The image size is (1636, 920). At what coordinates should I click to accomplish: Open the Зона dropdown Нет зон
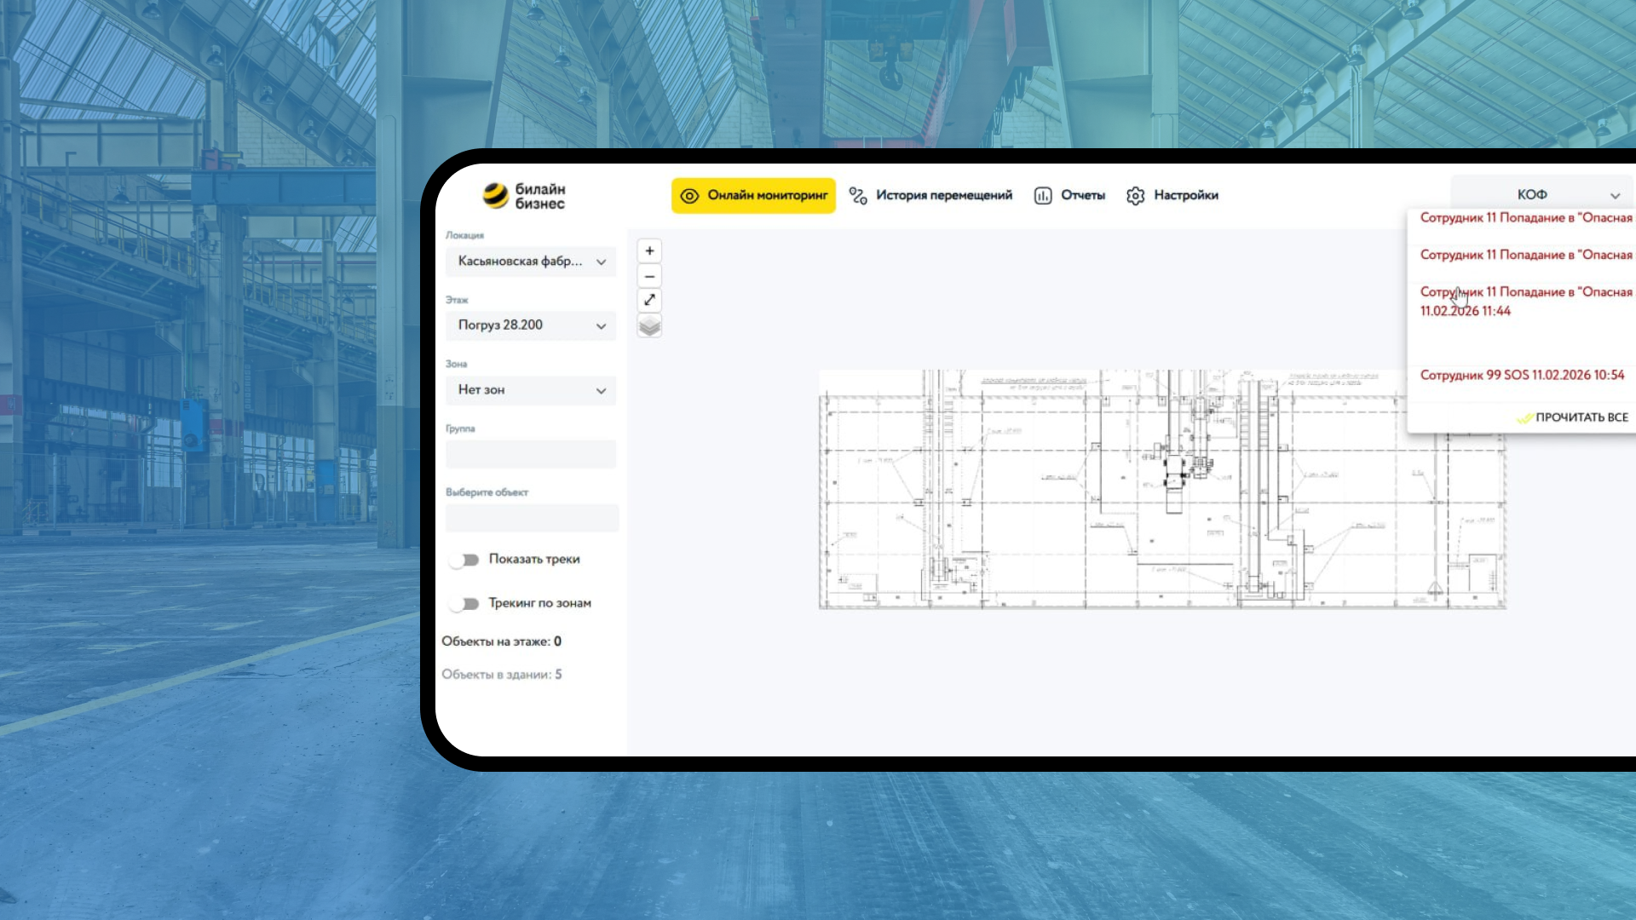[530, 390]
